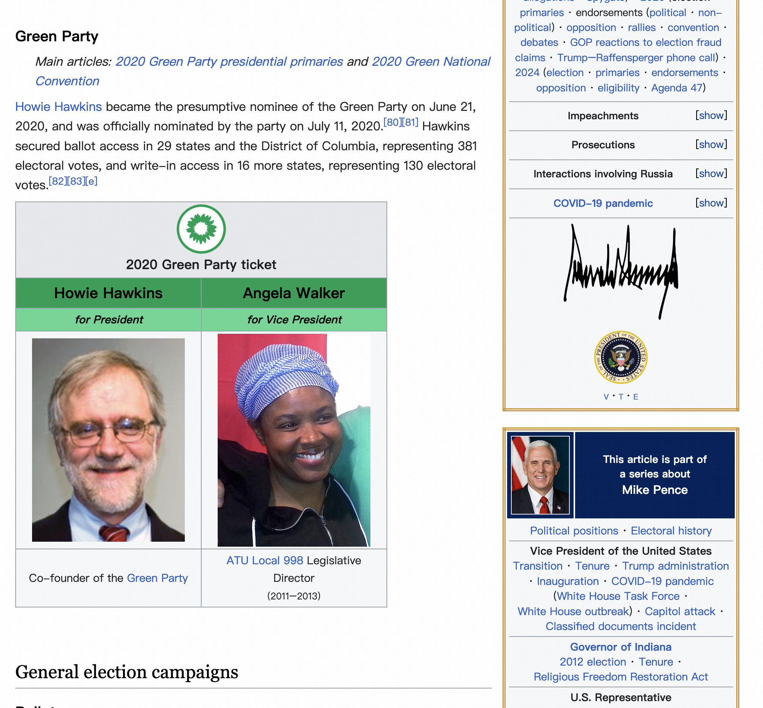Expand the Prosecutions section

[711, 145]
